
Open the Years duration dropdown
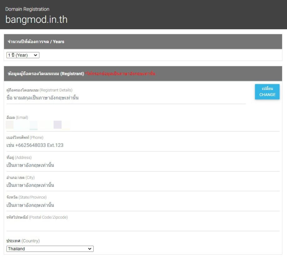[x=23, y=55]
